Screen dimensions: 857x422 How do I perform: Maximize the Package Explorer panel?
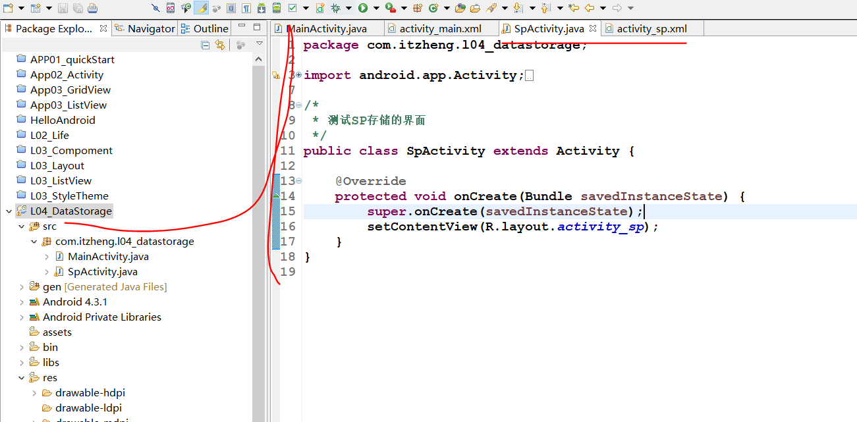pos(257,28)
